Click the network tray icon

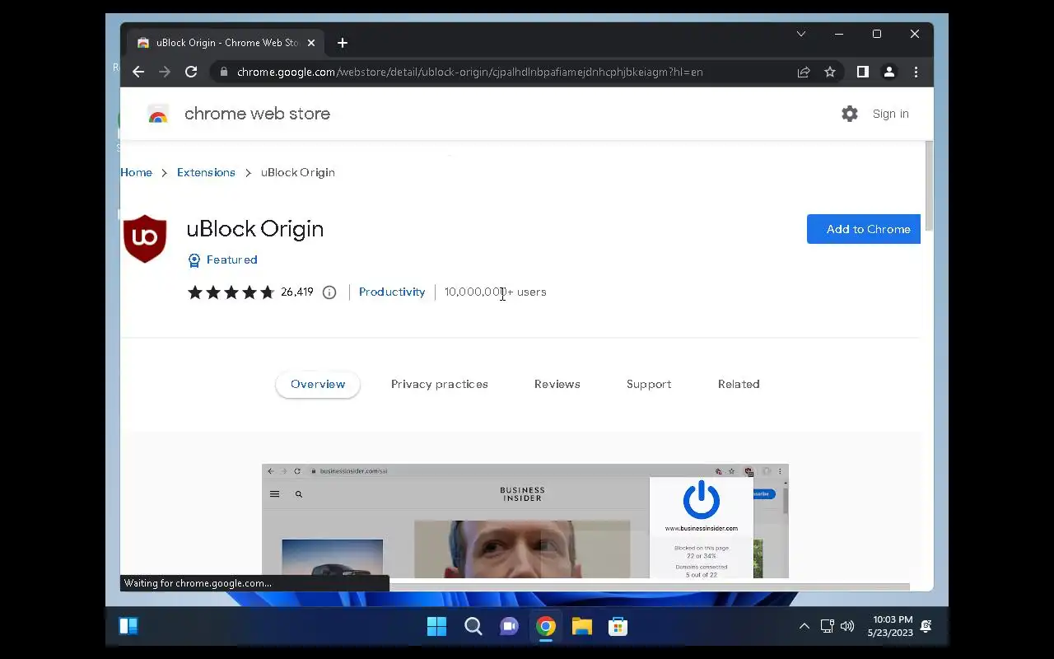(x=827, y=627)
